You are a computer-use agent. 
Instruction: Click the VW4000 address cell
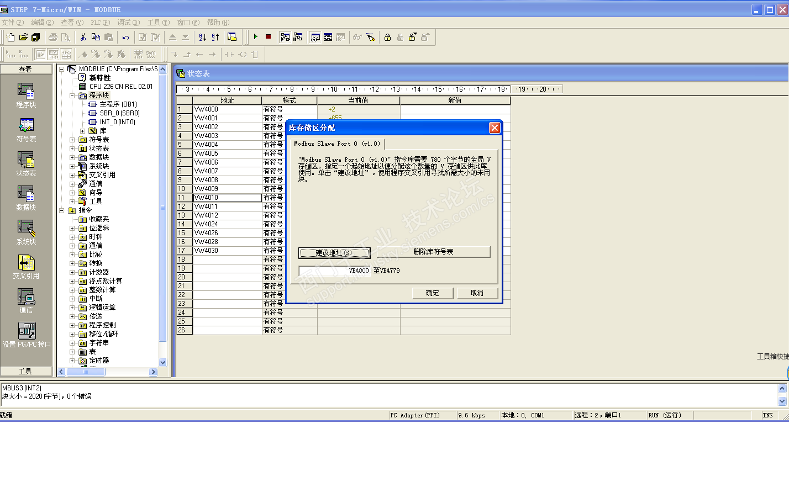(227, 109)
